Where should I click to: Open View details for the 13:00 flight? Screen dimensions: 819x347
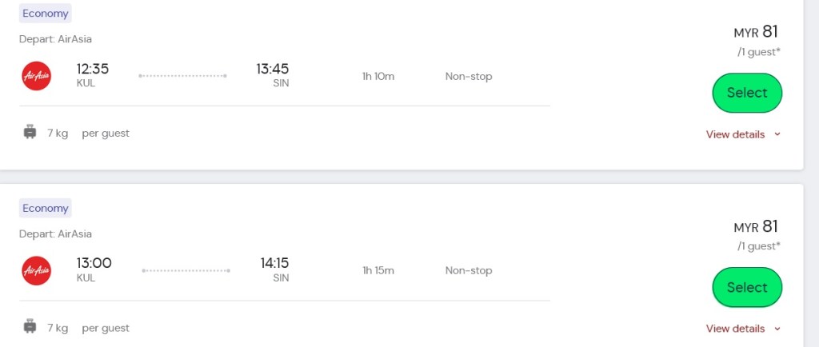735,329
